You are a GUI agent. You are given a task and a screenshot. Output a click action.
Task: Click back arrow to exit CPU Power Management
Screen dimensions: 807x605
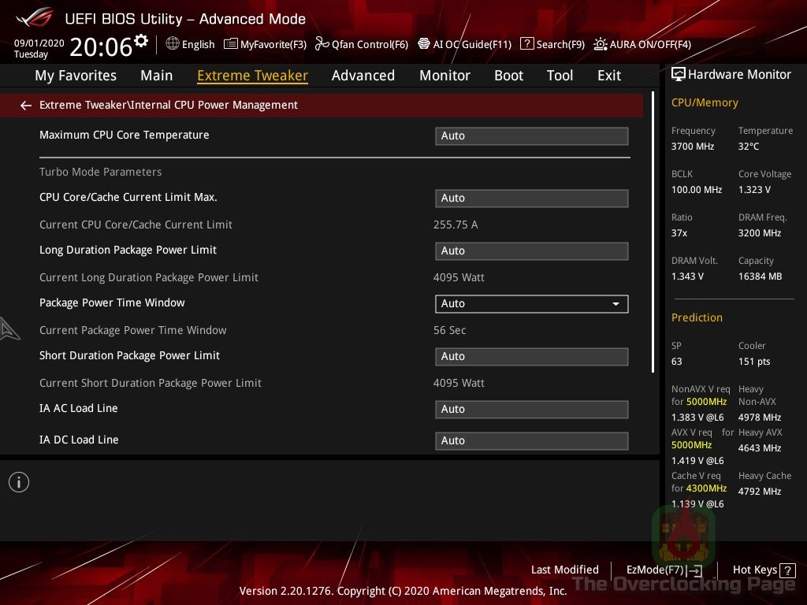click(26, 105)
